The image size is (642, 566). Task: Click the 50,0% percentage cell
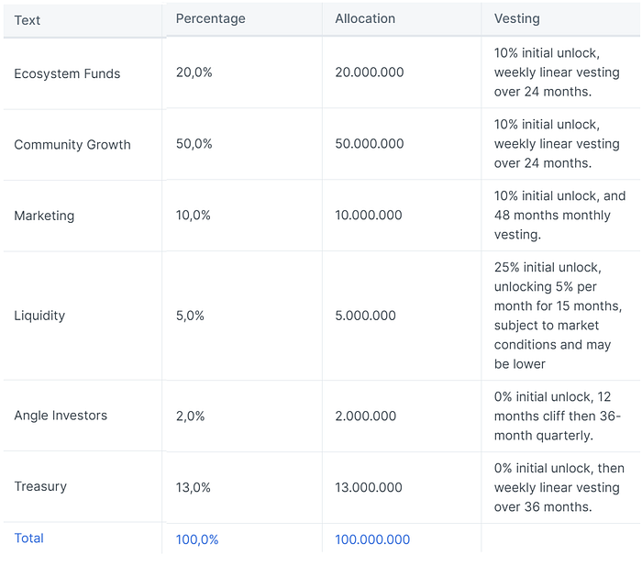[x=194, y=144]
